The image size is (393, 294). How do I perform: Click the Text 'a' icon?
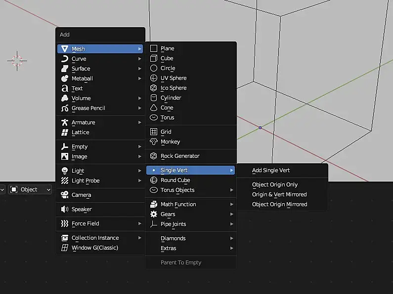tap(65, 88)
